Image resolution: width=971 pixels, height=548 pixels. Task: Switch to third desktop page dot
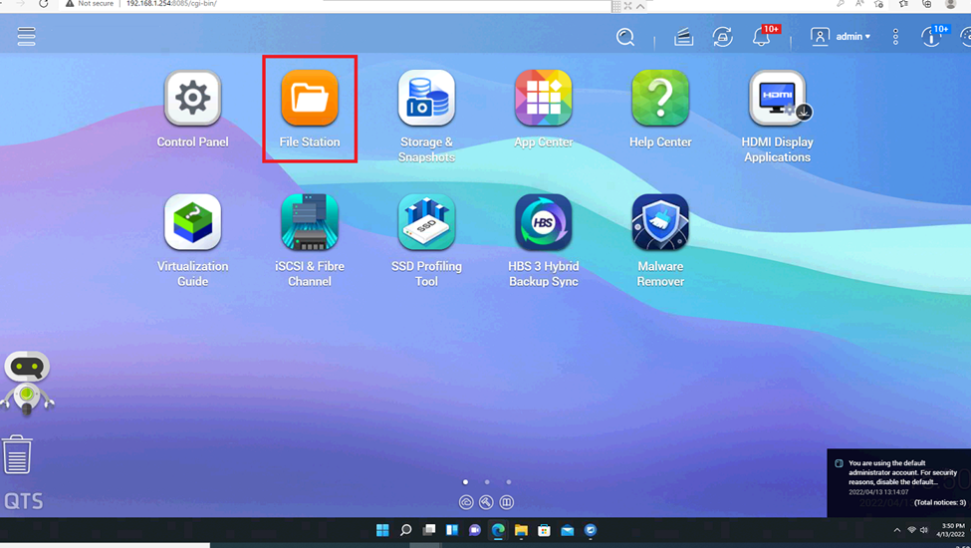pyautogui.click(x=509, y=482)
